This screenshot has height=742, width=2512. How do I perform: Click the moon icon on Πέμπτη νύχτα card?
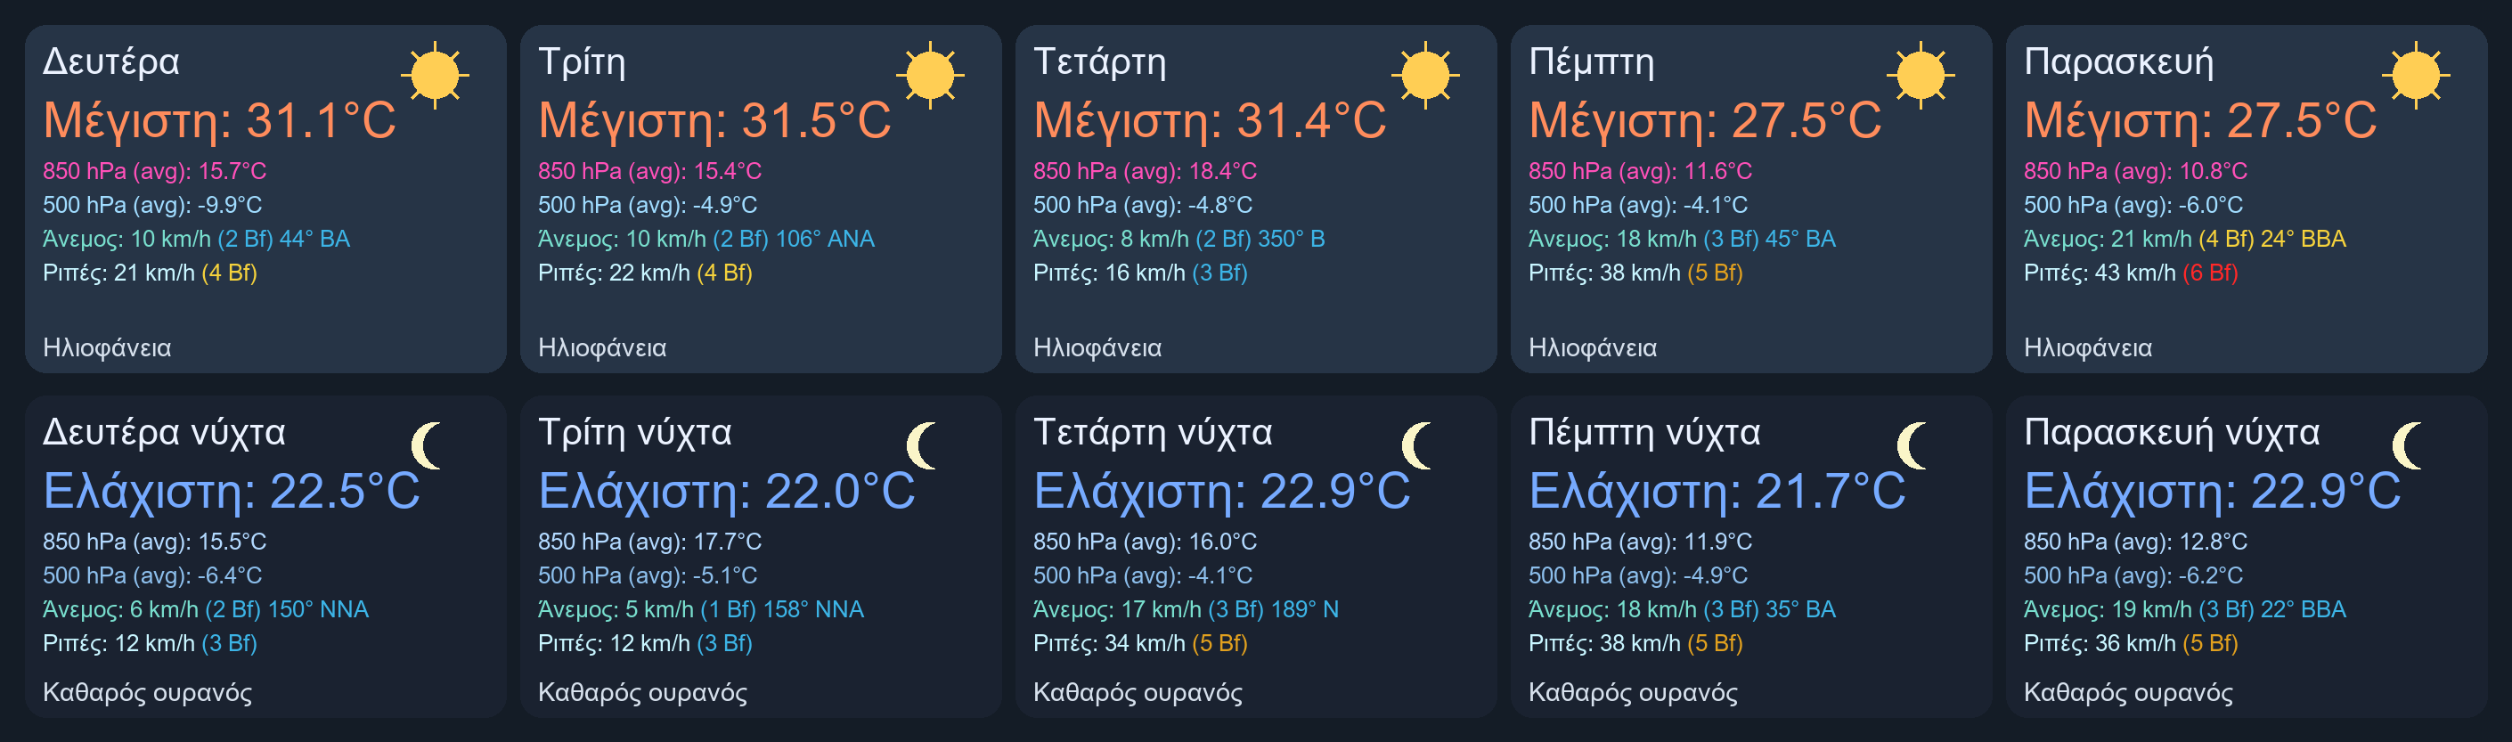pyautogui.click(x=1913, y=445)
